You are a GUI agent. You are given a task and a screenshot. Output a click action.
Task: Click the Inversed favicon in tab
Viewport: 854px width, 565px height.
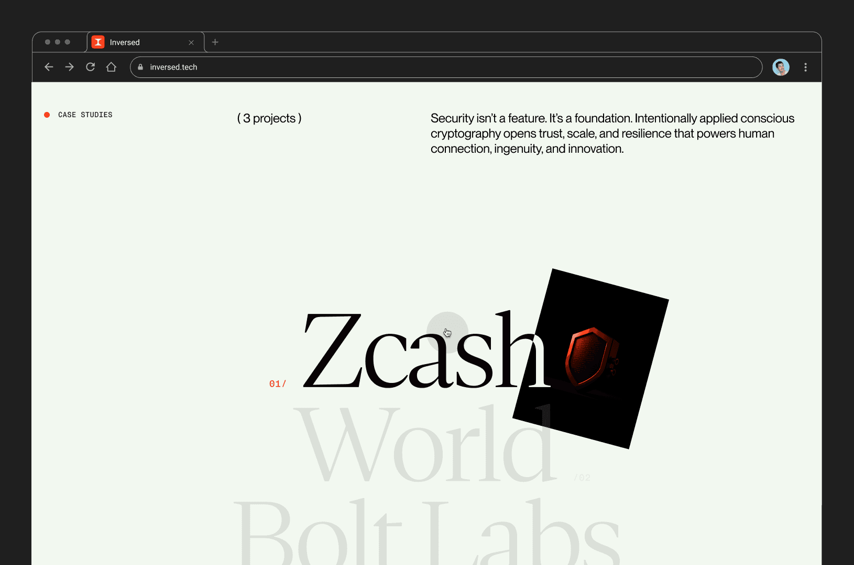pos(98,42)
